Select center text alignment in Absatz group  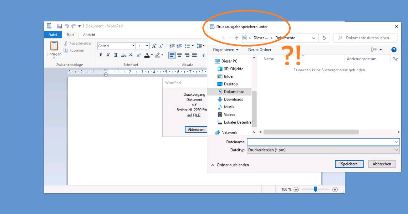pos(180,55)
